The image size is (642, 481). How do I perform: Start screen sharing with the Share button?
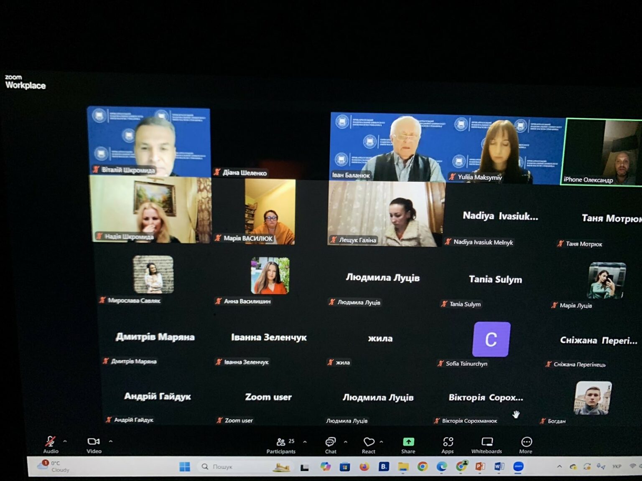408,446
